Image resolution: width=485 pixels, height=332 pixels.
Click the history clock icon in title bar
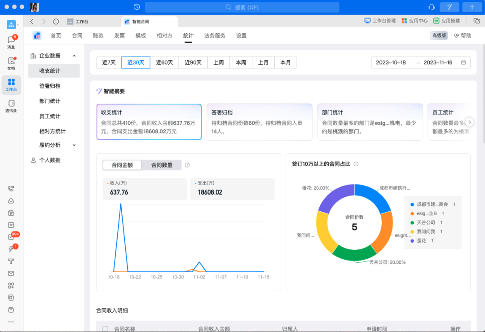click(x=137, y=7)
